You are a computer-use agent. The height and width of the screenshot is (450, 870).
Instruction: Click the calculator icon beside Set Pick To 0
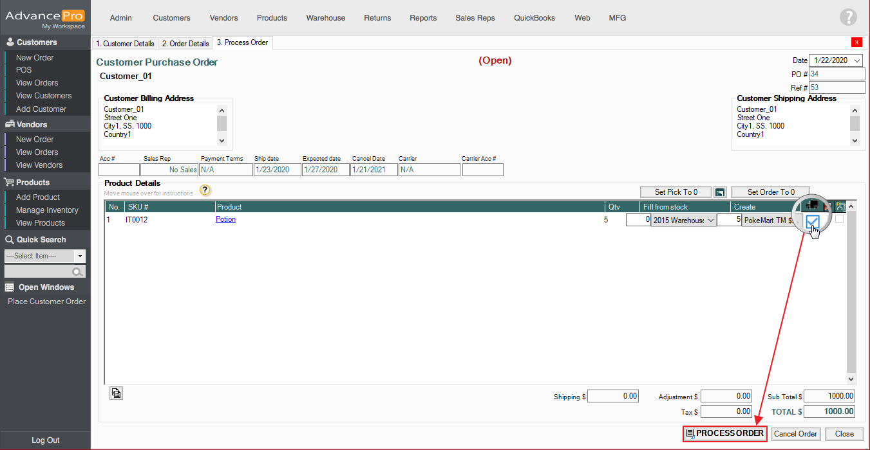pyautogui.click(x=720, y=192)
